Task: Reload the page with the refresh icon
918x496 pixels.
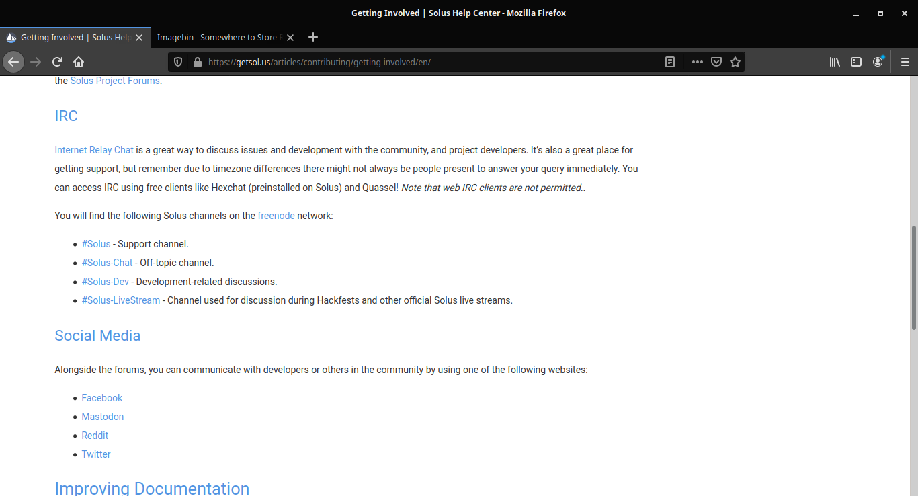Action: coord(57,62)
